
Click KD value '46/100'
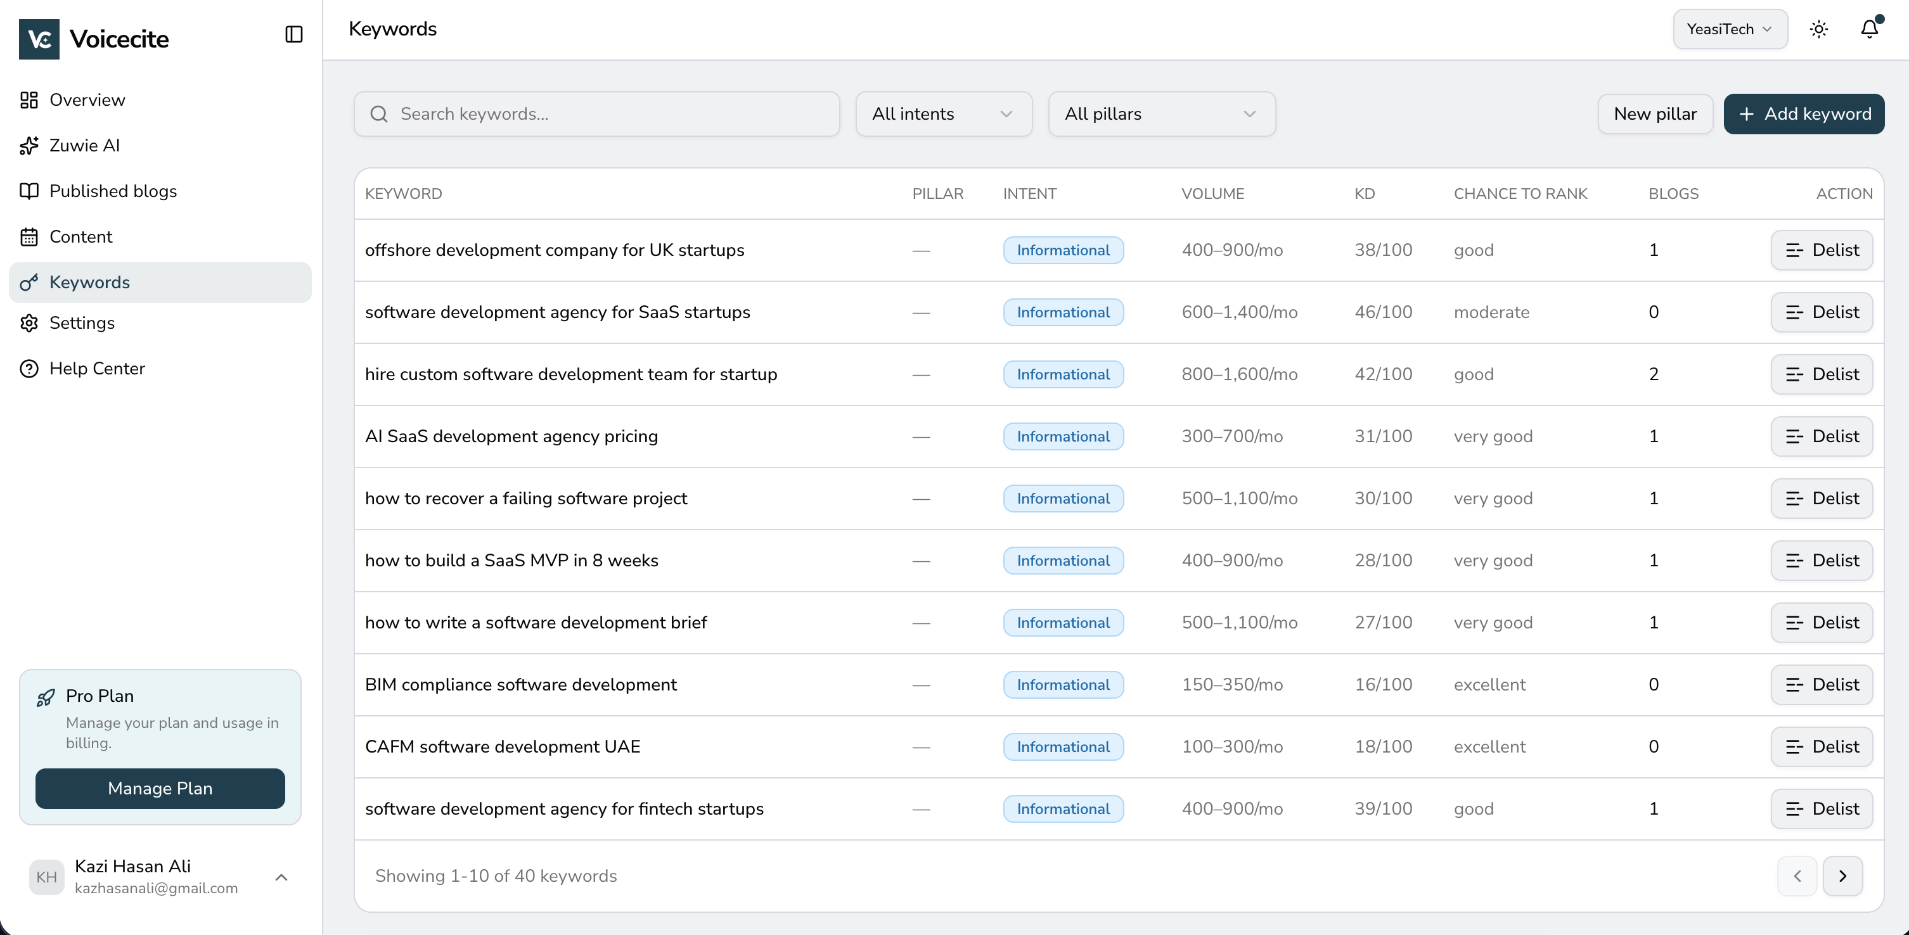1383,313
